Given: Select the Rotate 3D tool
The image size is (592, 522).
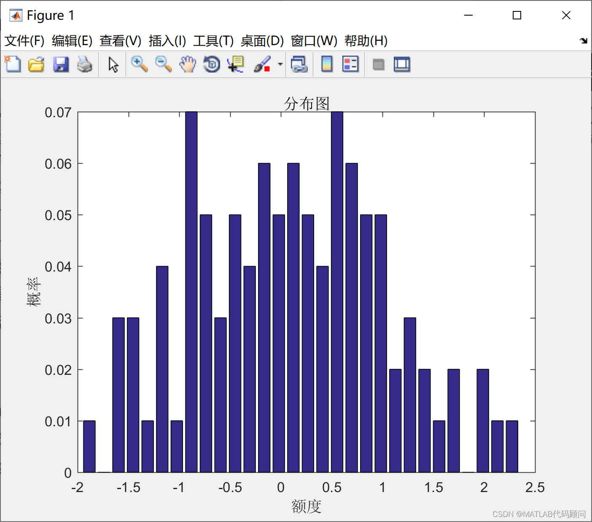Looking at the screenshot, I should coord(212,64).
